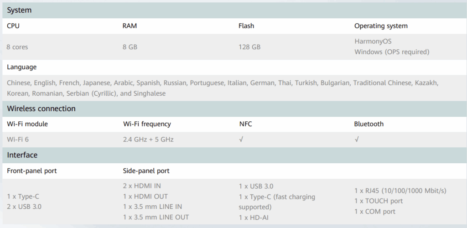467x228 pixels.
Task: Select the CPU column label
Action: click(13, 26)
